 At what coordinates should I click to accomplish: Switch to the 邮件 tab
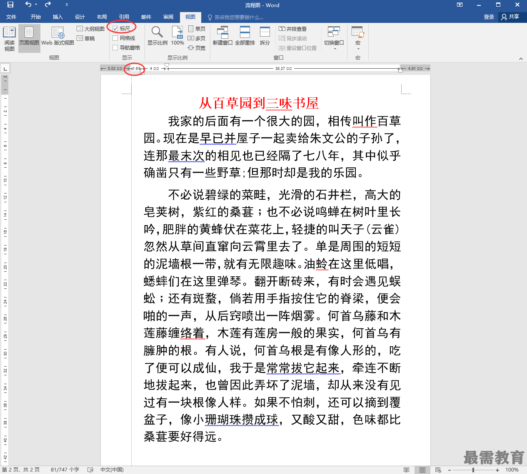(x=146, y=17)
